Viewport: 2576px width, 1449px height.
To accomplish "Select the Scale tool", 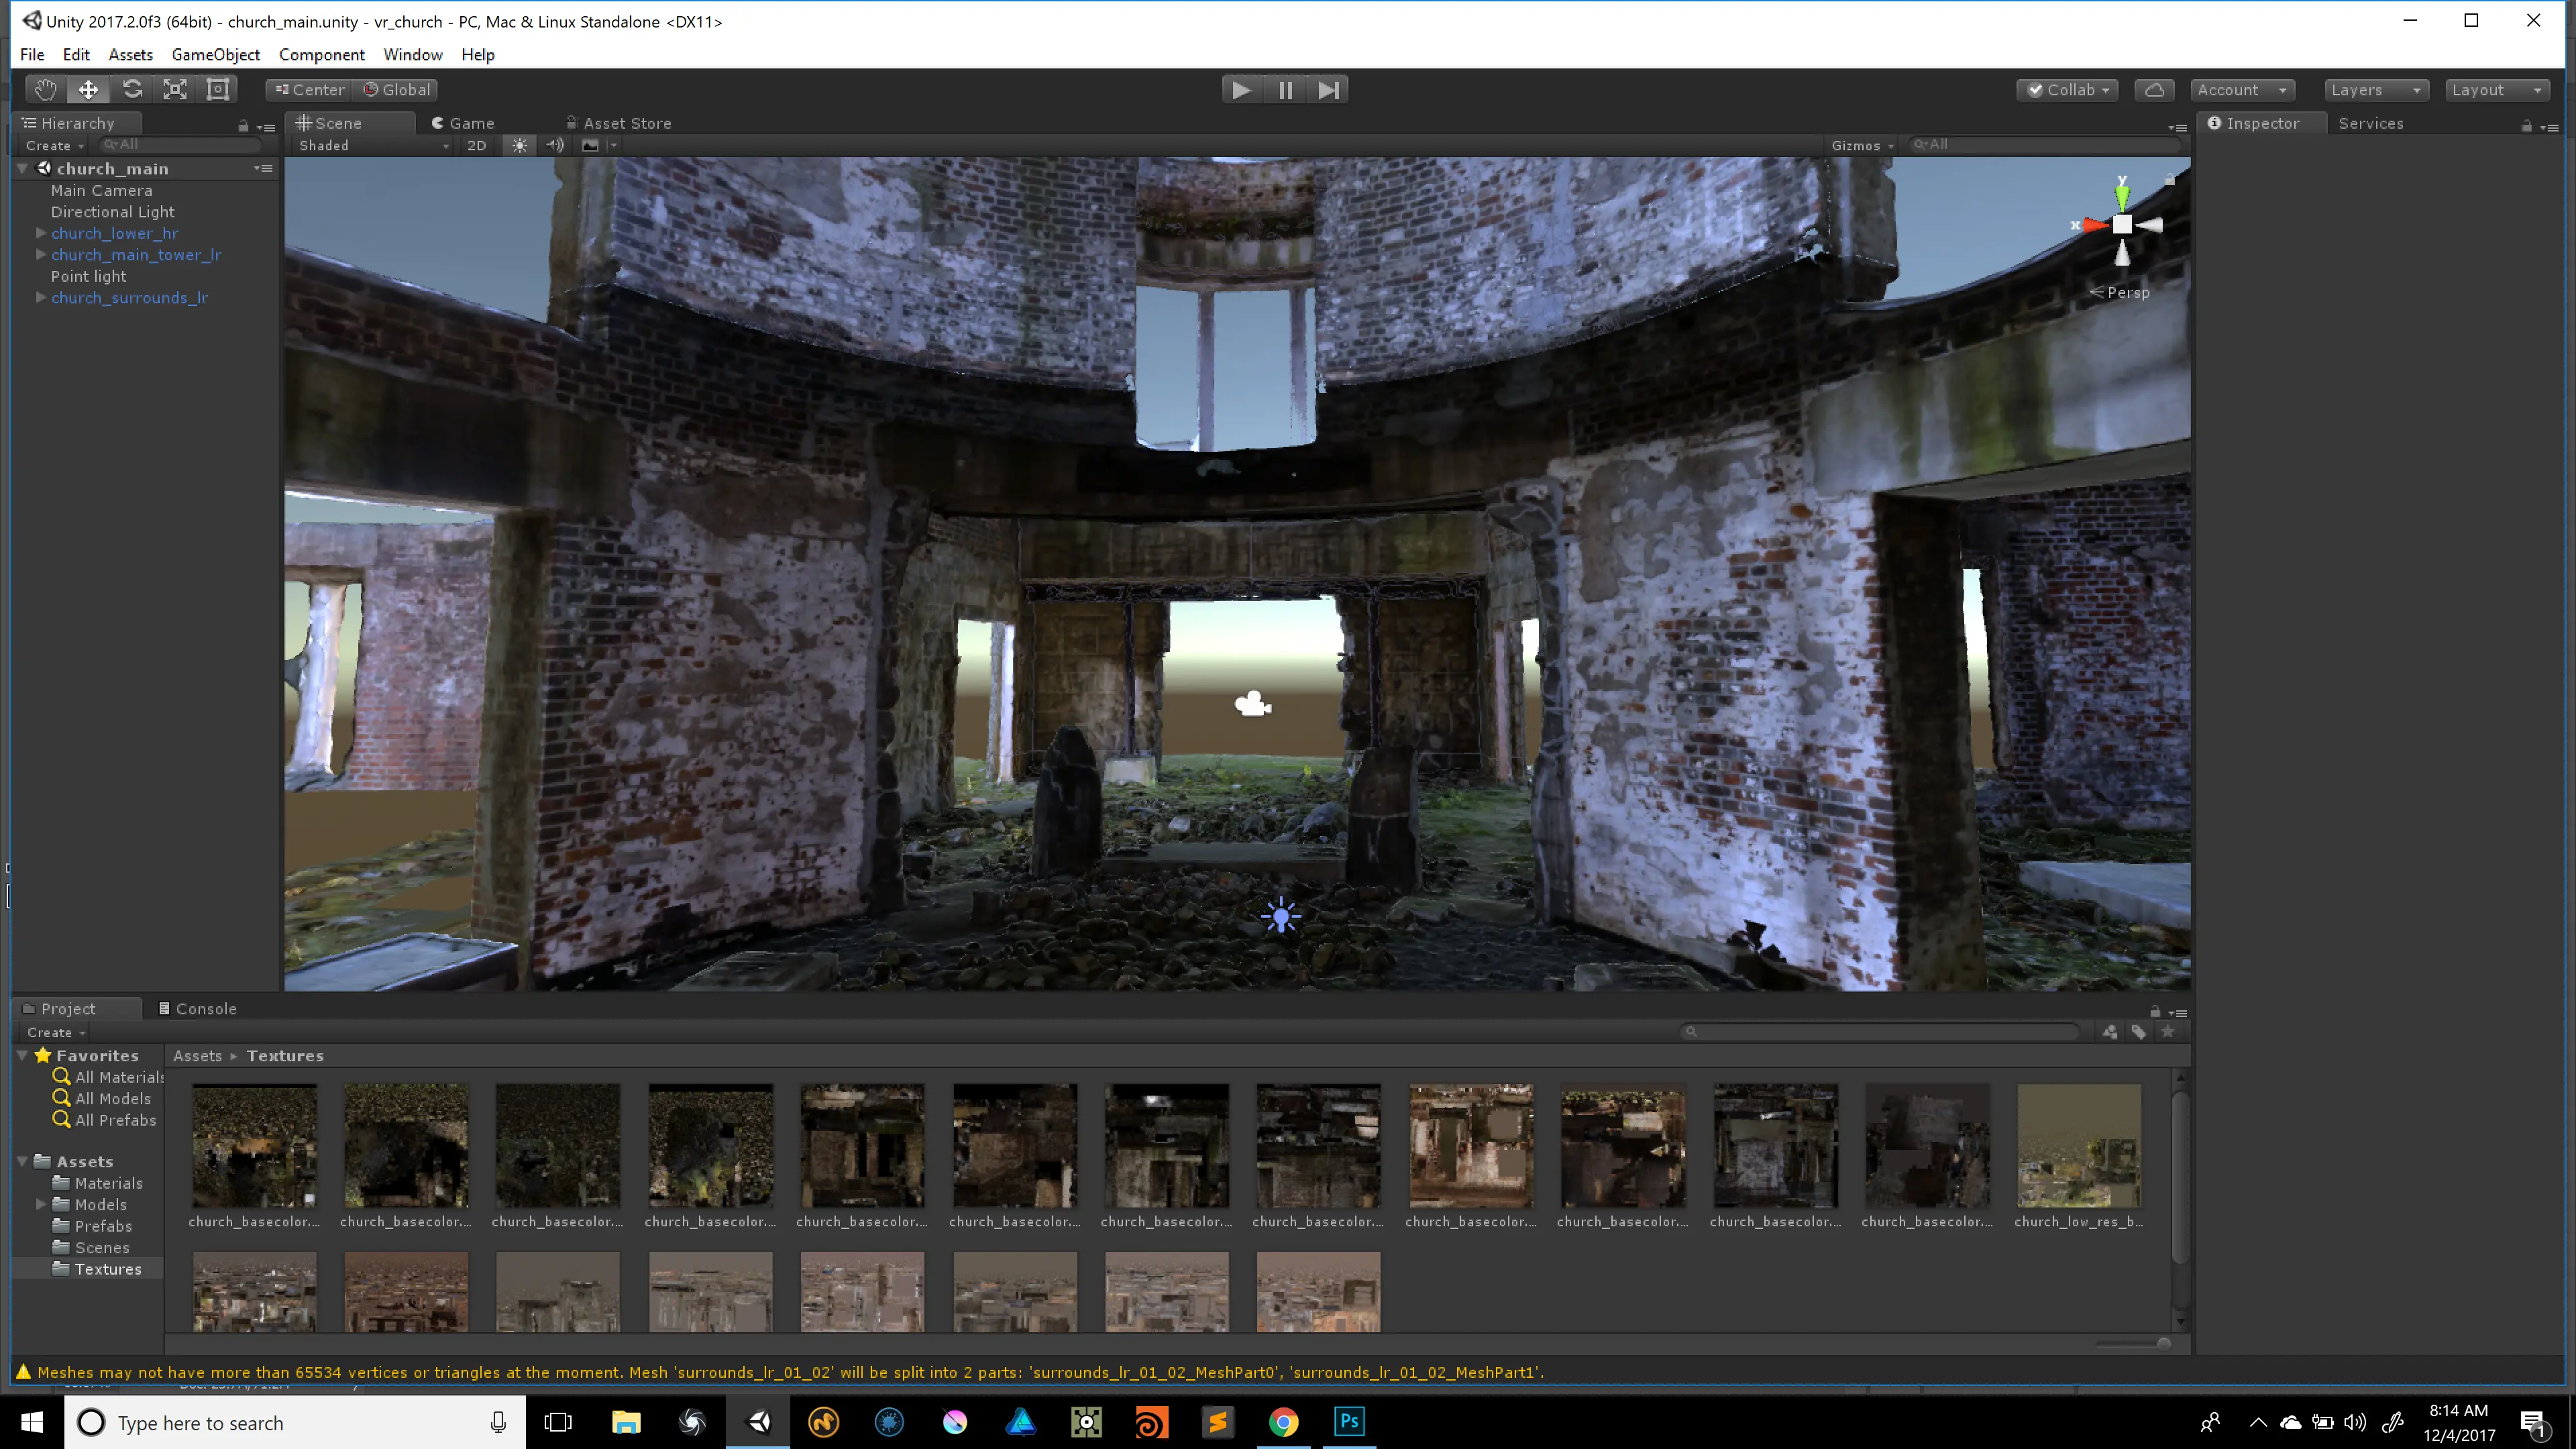I will click(x=175, y=90).
